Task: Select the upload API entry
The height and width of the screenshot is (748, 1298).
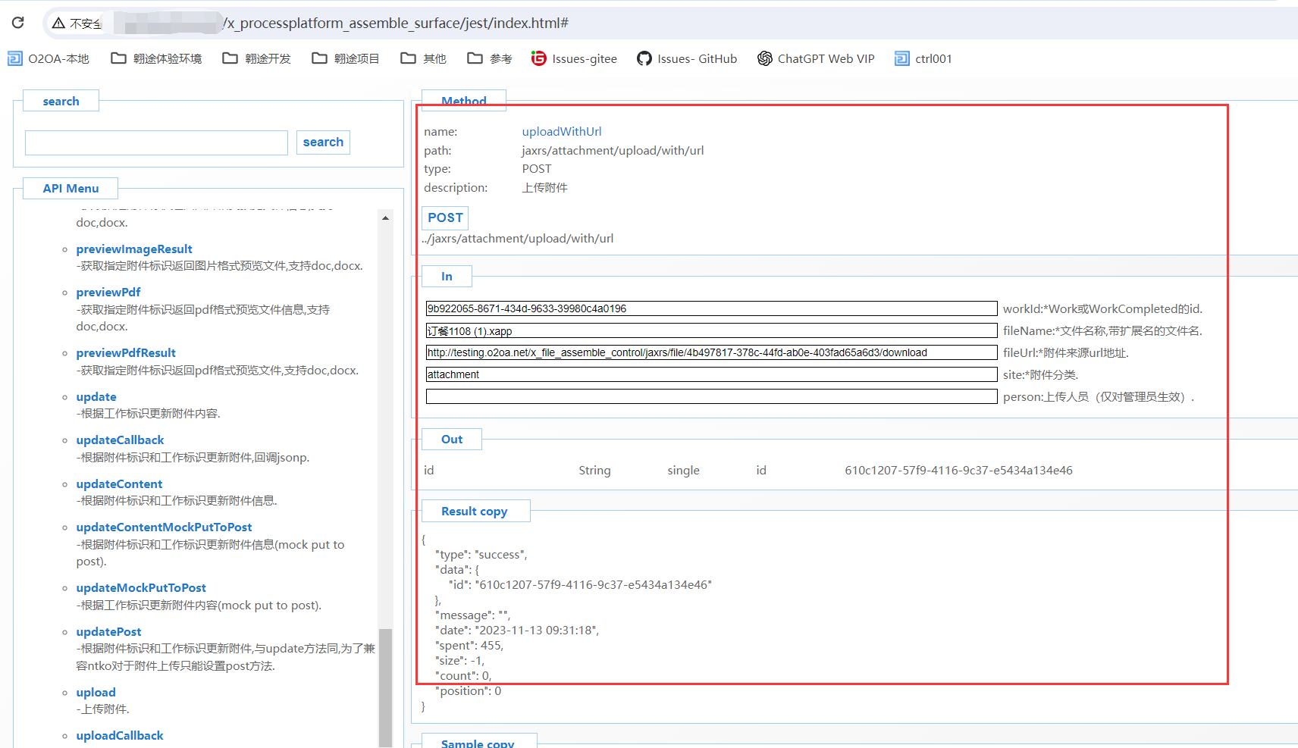Action: click(x=96, y=693)
